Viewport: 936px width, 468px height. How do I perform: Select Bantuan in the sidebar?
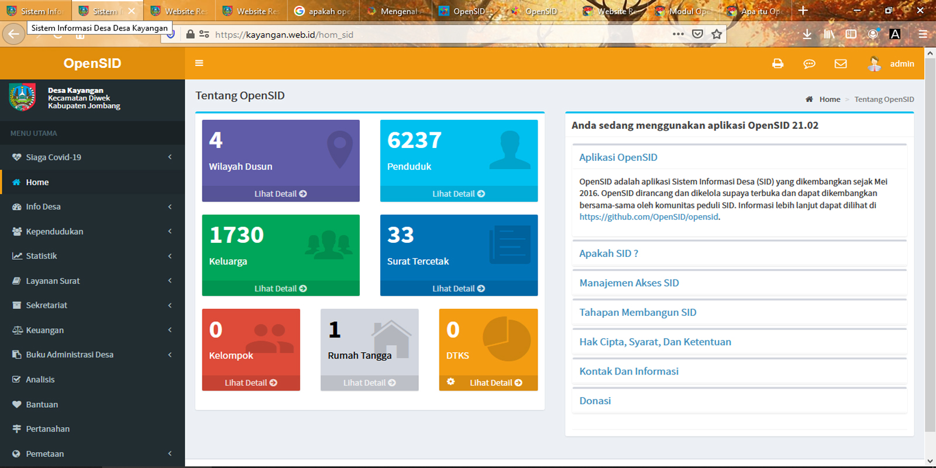coord(42,404)
